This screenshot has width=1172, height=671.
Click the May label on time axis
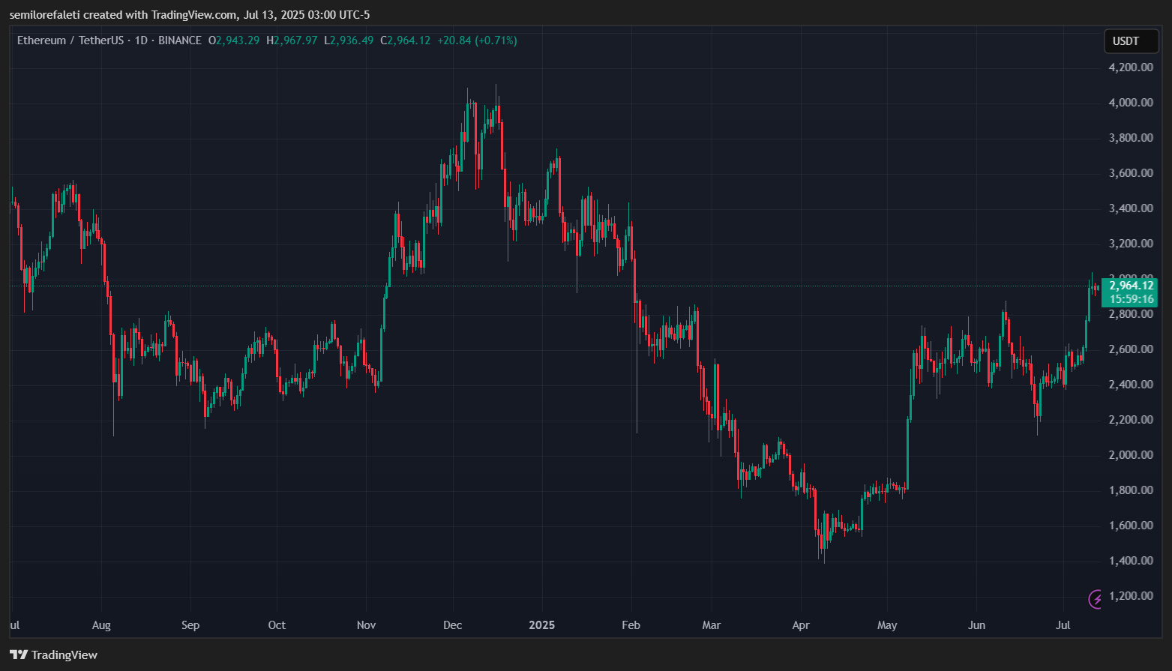pos(887,625)
